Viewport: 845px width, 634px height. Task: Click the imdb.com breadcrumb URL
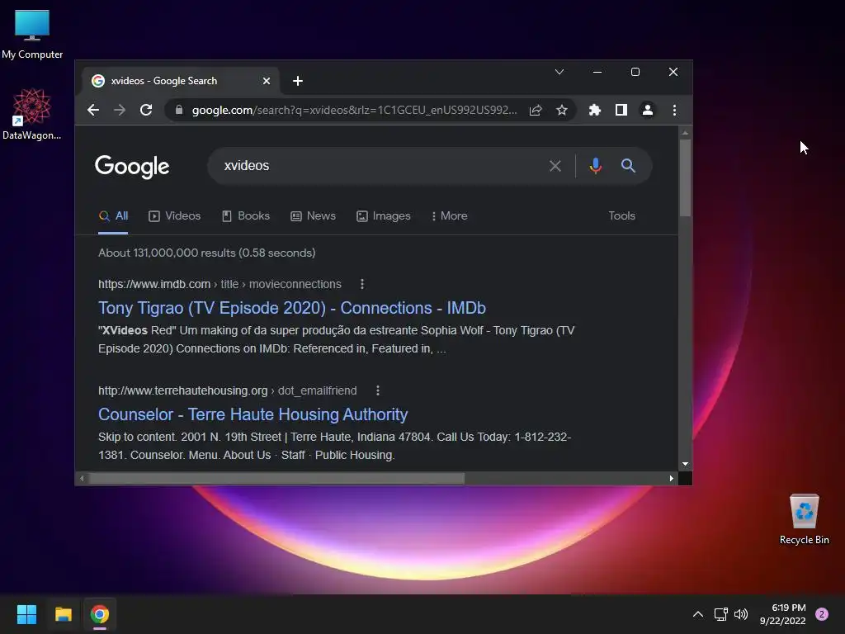(220, 284)
